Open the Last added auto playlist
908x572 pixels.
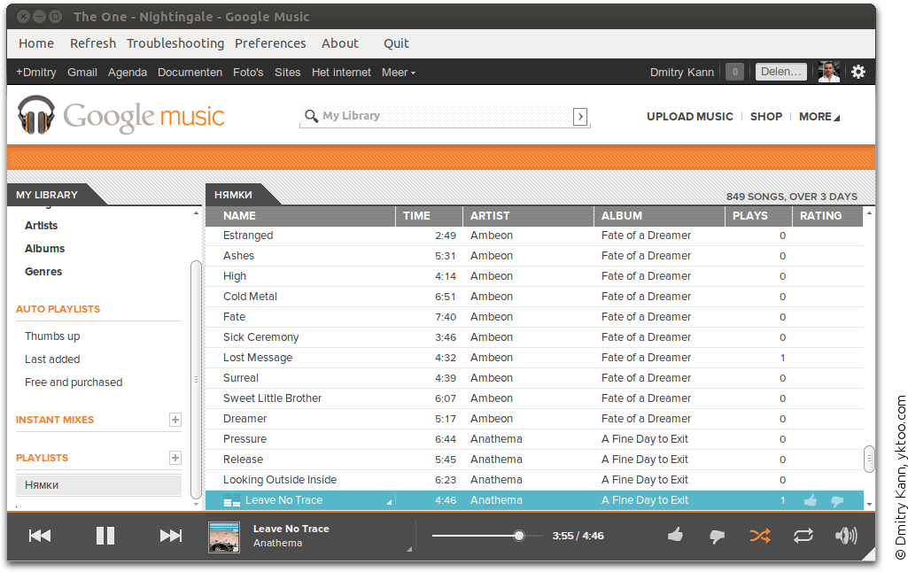(x=52, y=359)
